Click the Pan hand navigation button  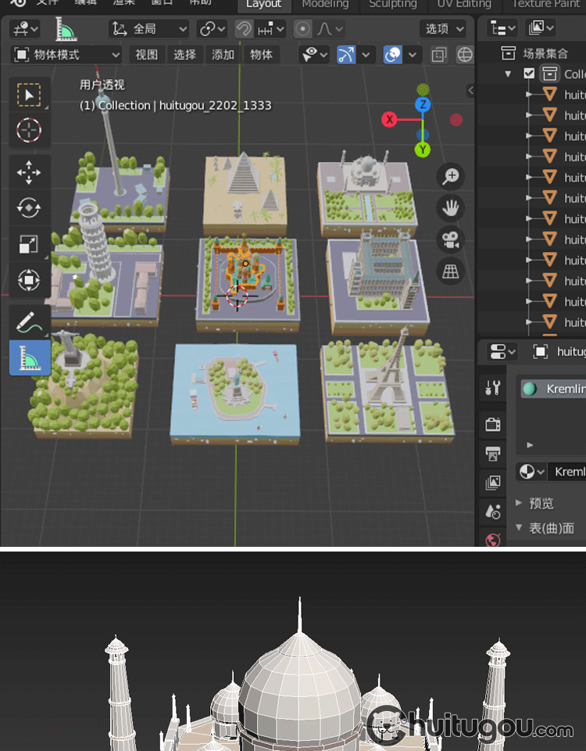(x=451, y=208)
